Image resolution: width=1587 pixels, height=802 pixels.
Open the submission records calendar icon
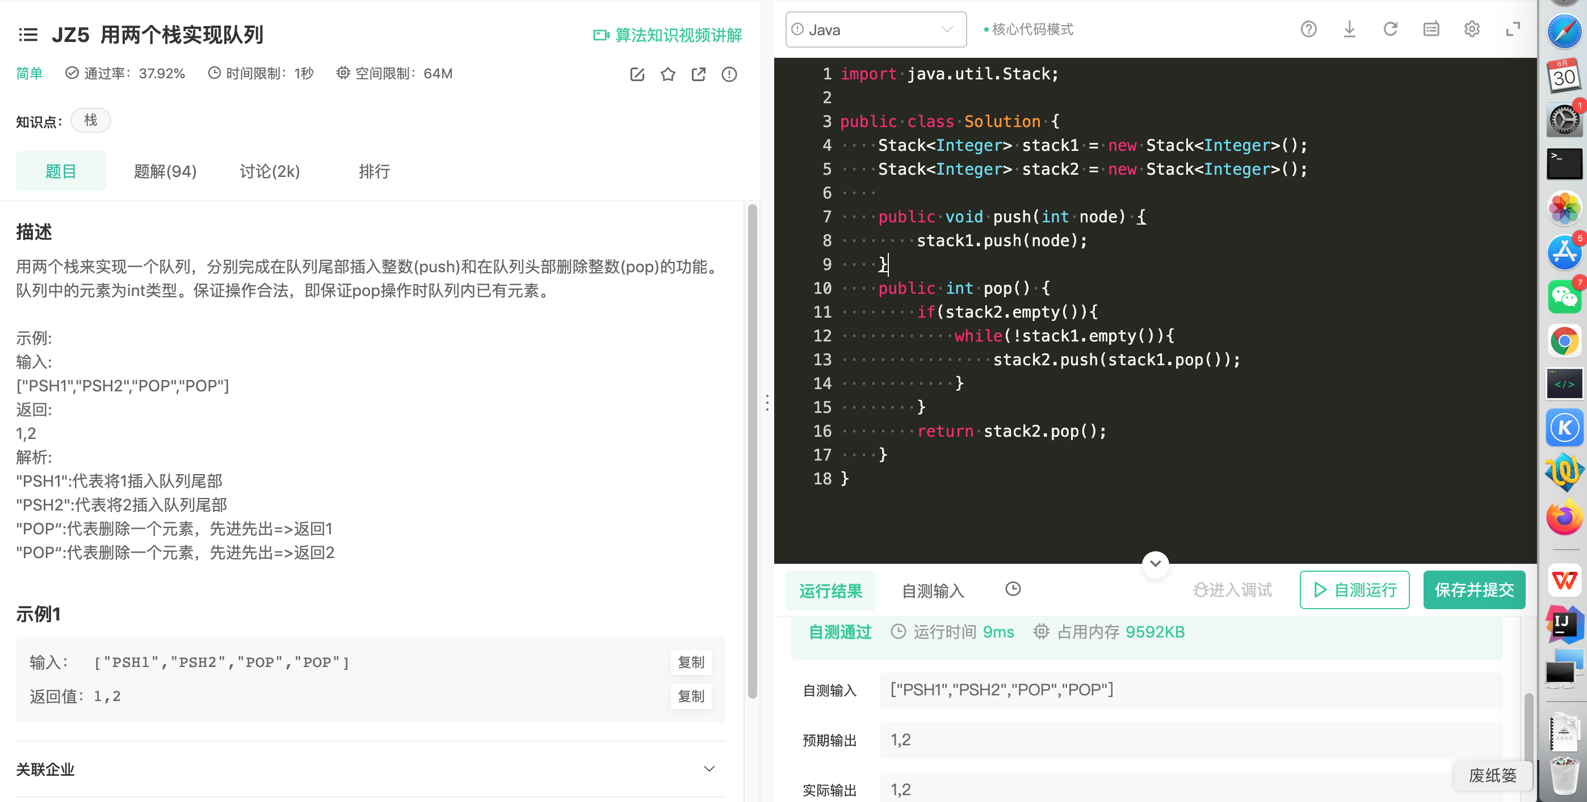tap(1431, 29)
